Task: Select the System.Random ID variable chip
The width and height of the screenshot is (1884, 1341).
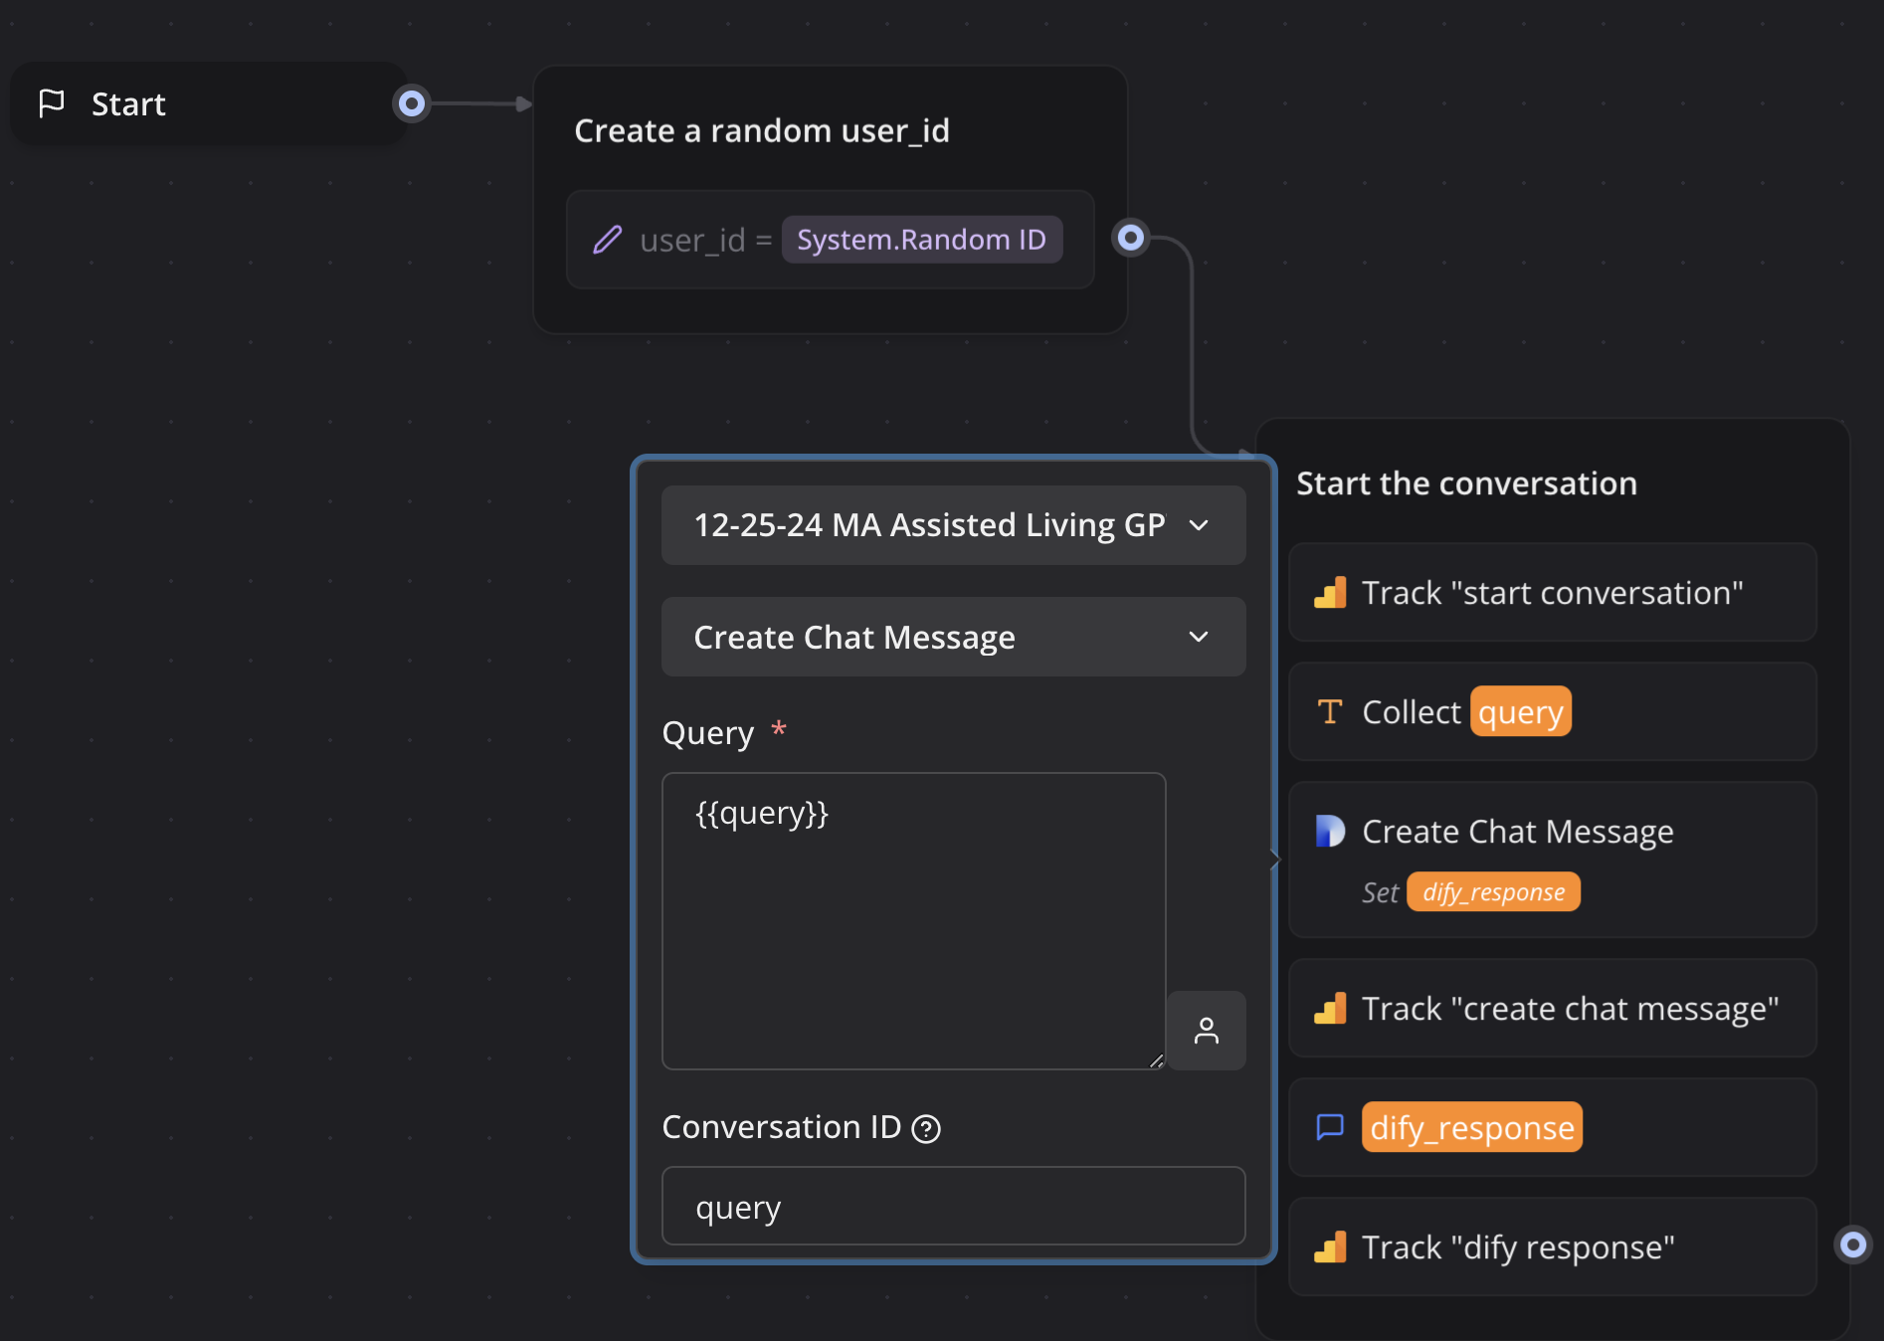Action: [x=921, y=240]
